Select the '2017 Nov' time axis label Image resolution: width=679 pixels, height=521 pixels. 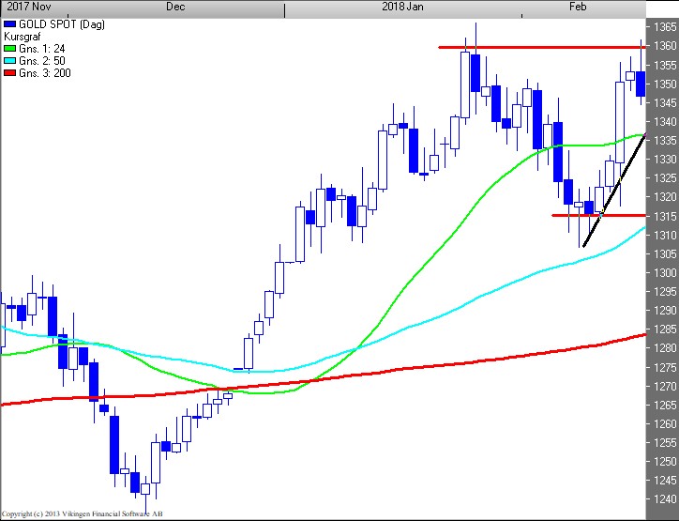pos(25,7)
